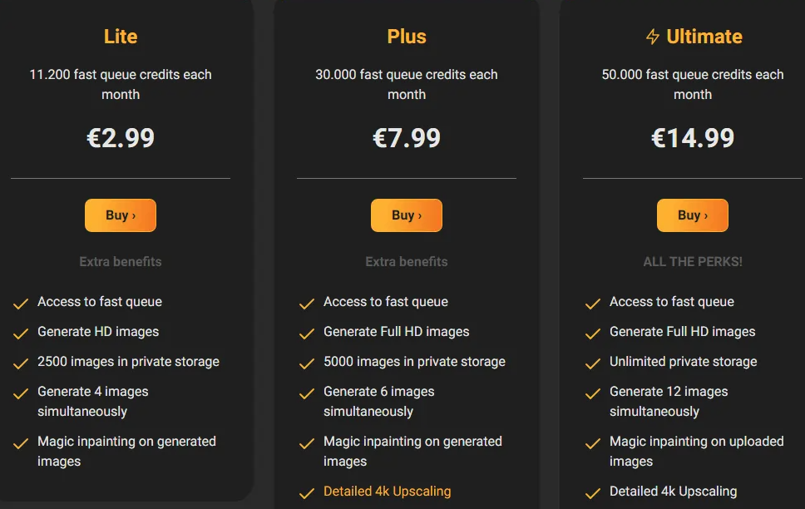The width and height of the screenshot is (805, 509).
Task: Click ALL THE PERKS! under Ultimate
Action: coord(693,261)
